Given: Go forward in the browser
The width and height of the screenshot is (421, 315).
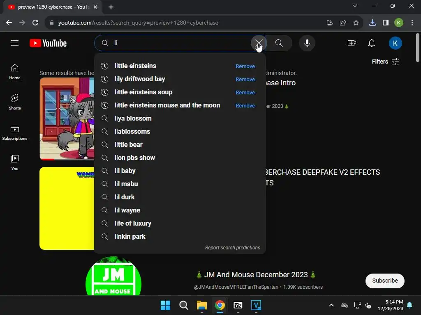Looking at the screenshot, I should (x=22, y=23).
